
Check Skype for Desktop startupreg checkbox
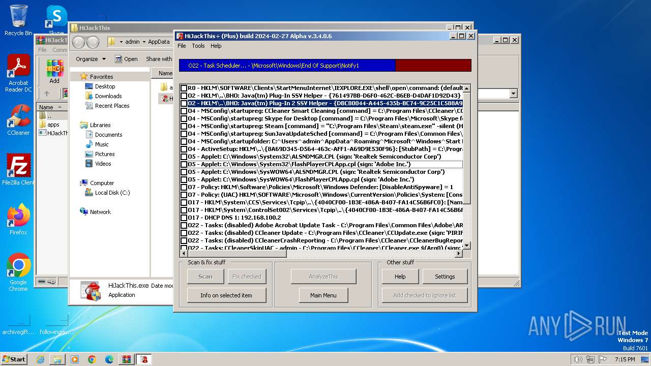[184, 118]
